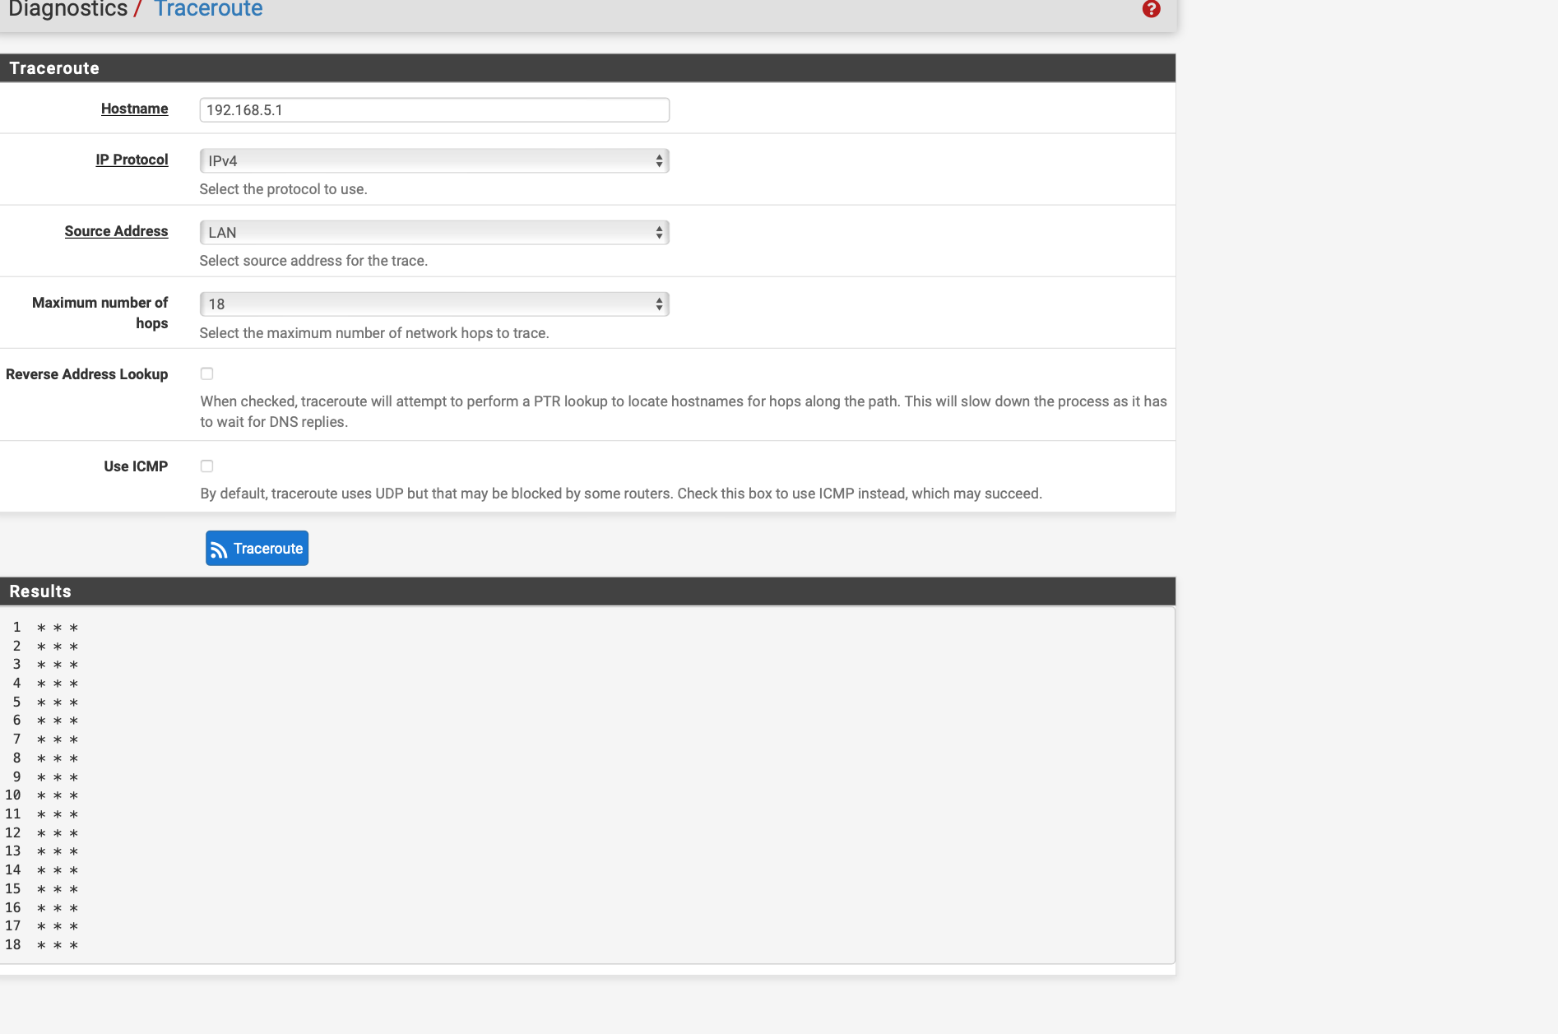Focus the Hostname input field
The height and width of the screenshot is (1034, 1558).
[434, 110]
